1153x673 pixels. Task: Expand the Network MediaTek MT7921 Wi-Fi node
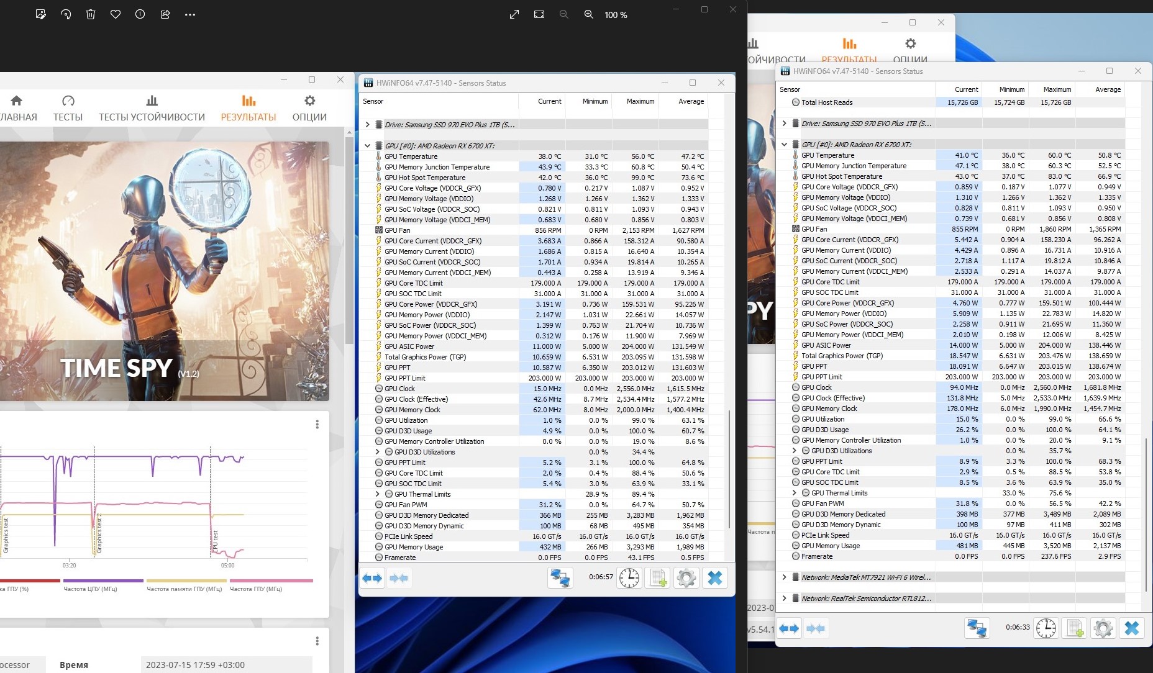(785, 577)
